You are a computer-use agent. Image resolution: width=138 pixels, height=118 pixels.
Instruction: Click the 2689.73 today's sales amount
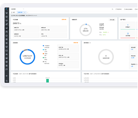[16, 23]
